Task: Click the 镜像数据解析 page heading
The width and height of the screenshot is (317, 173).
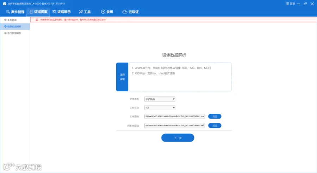Action: (x=174, y=55)
